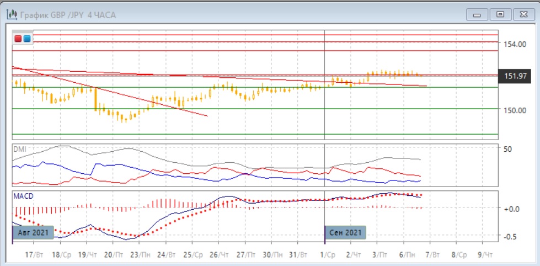540x266 pixels.
Task: Click the Сен 2021 month marker
Action: (345, 232)
